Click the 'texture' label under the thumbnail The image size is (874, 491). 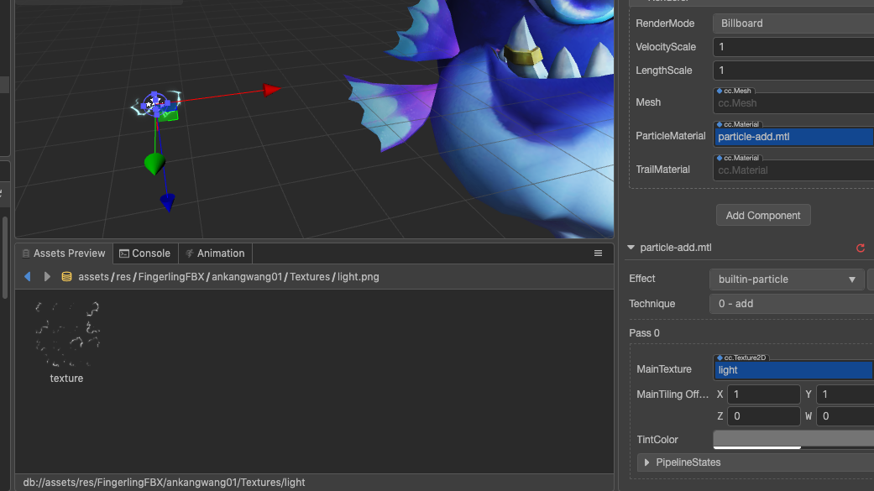[x=66, y=378]
